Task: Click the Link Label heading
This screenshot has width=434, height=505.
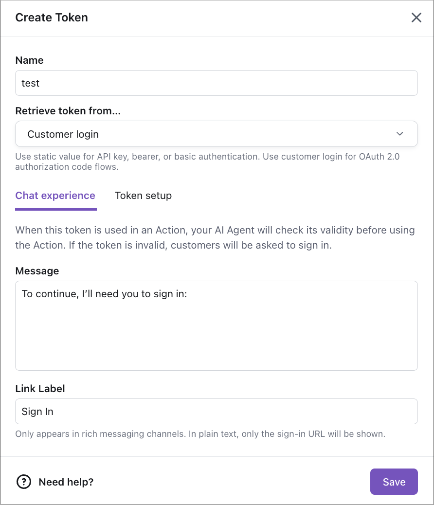Action: coord(40,389)
